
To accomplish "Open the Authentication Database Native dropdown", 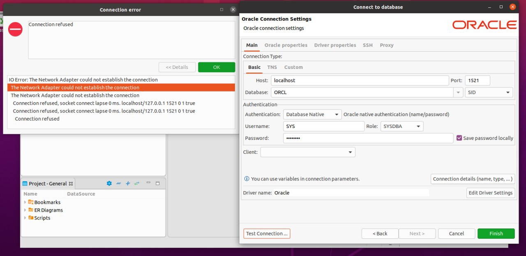I will click(x=312, y=114).
